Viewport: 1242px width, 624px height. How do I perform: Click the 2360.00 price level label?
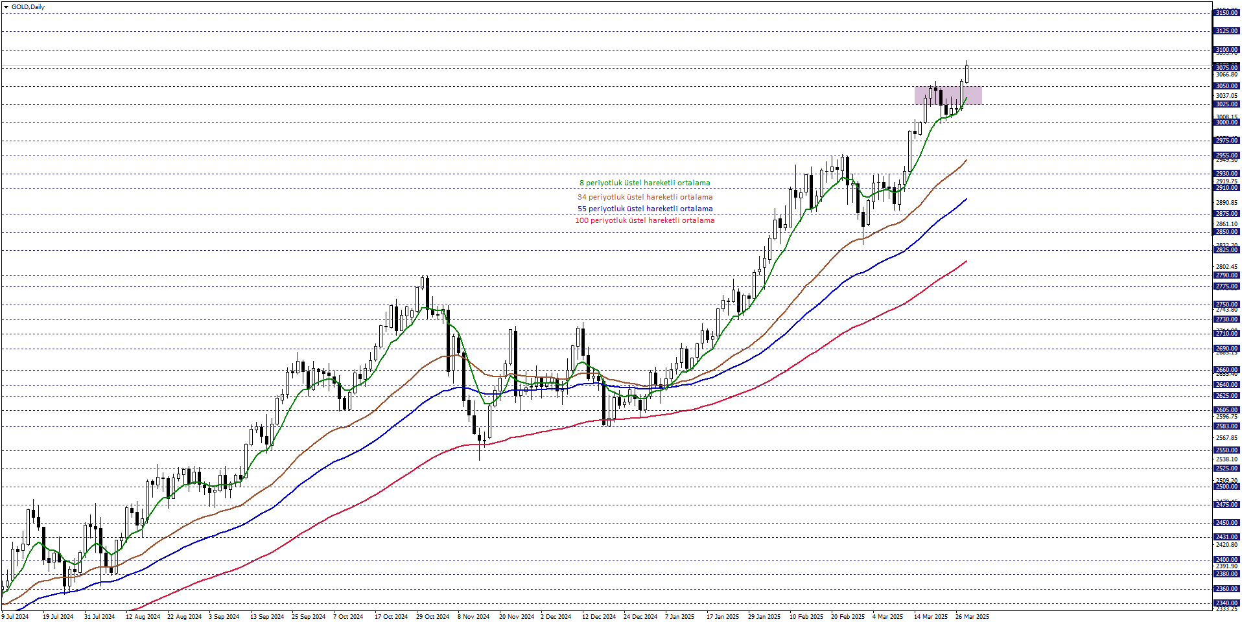click(x=1226, y=589)
